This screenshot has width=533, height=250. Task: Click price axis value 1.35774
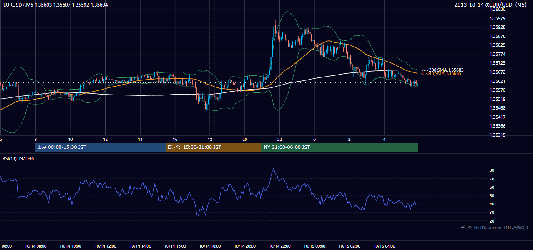tap(498, 54)
